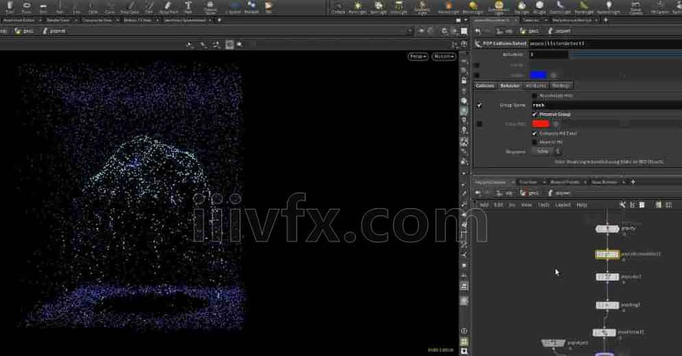The height and width of the screenshot is (356, 682).
Task: Click the network list view icon
Action: click(633, 205)
